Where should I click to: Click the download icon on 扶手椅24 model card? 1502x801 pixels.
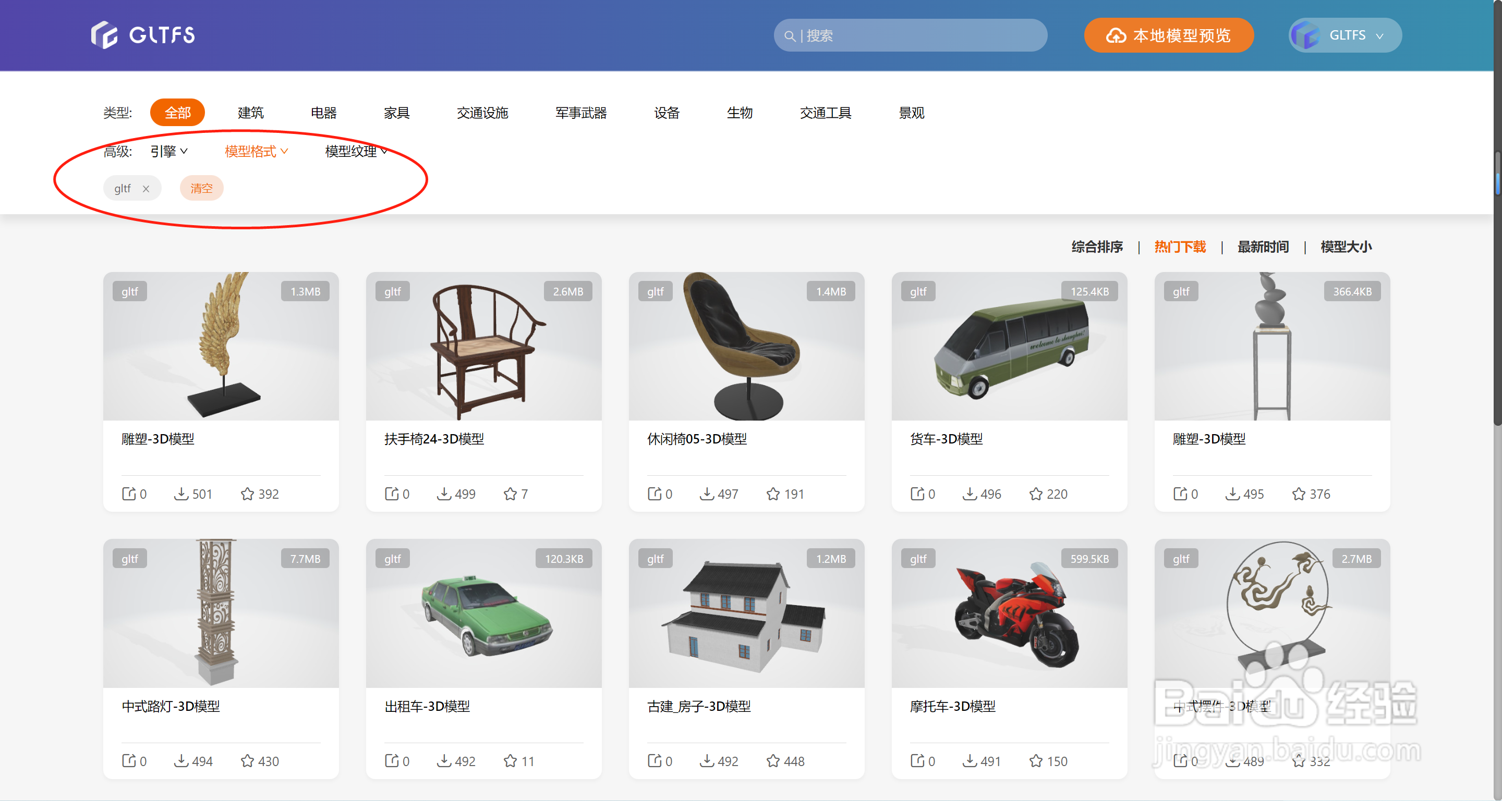[445, 494]
